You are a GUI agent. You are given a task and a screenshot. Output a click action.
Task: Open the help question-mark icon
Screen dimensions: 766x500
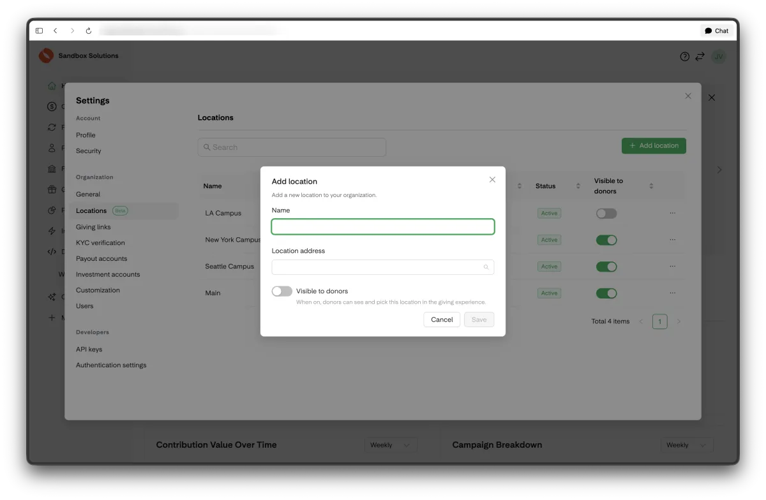click(685, 57)
